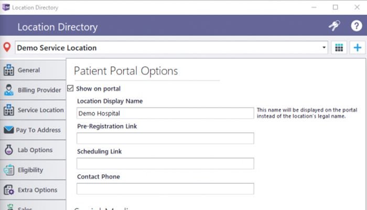The width and height of the screenshot is (367, 210).
Task: Expand the Demo Service Location dropdown
Action: pos(324,47)
